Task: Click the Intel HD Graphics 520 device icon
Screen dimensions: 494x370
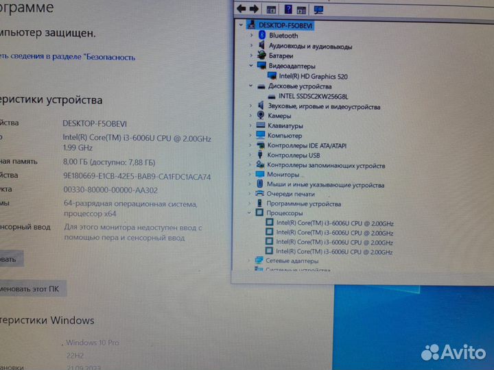Action: click(272, 76)
